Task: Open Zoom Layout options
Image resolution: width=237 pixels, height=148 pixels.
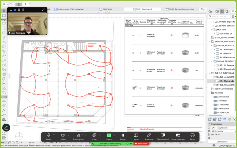Action: point(136,137)
